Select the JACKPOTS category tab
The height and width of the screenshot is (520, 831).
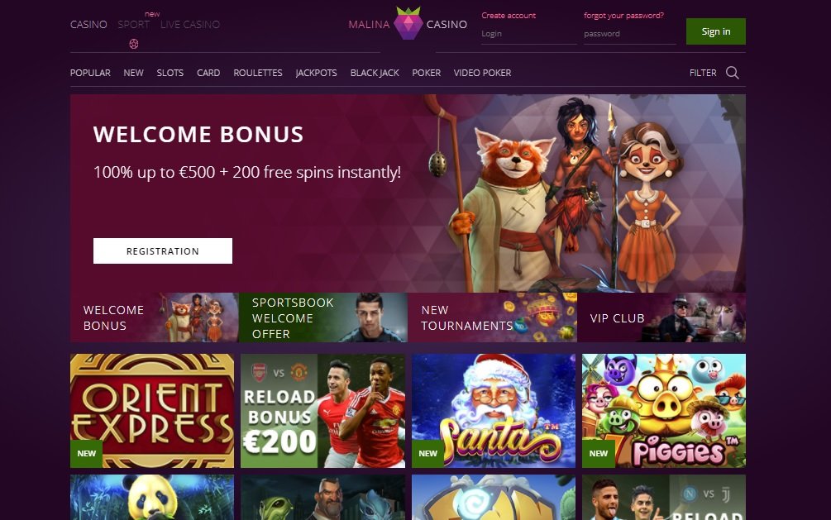pos(317,73)
